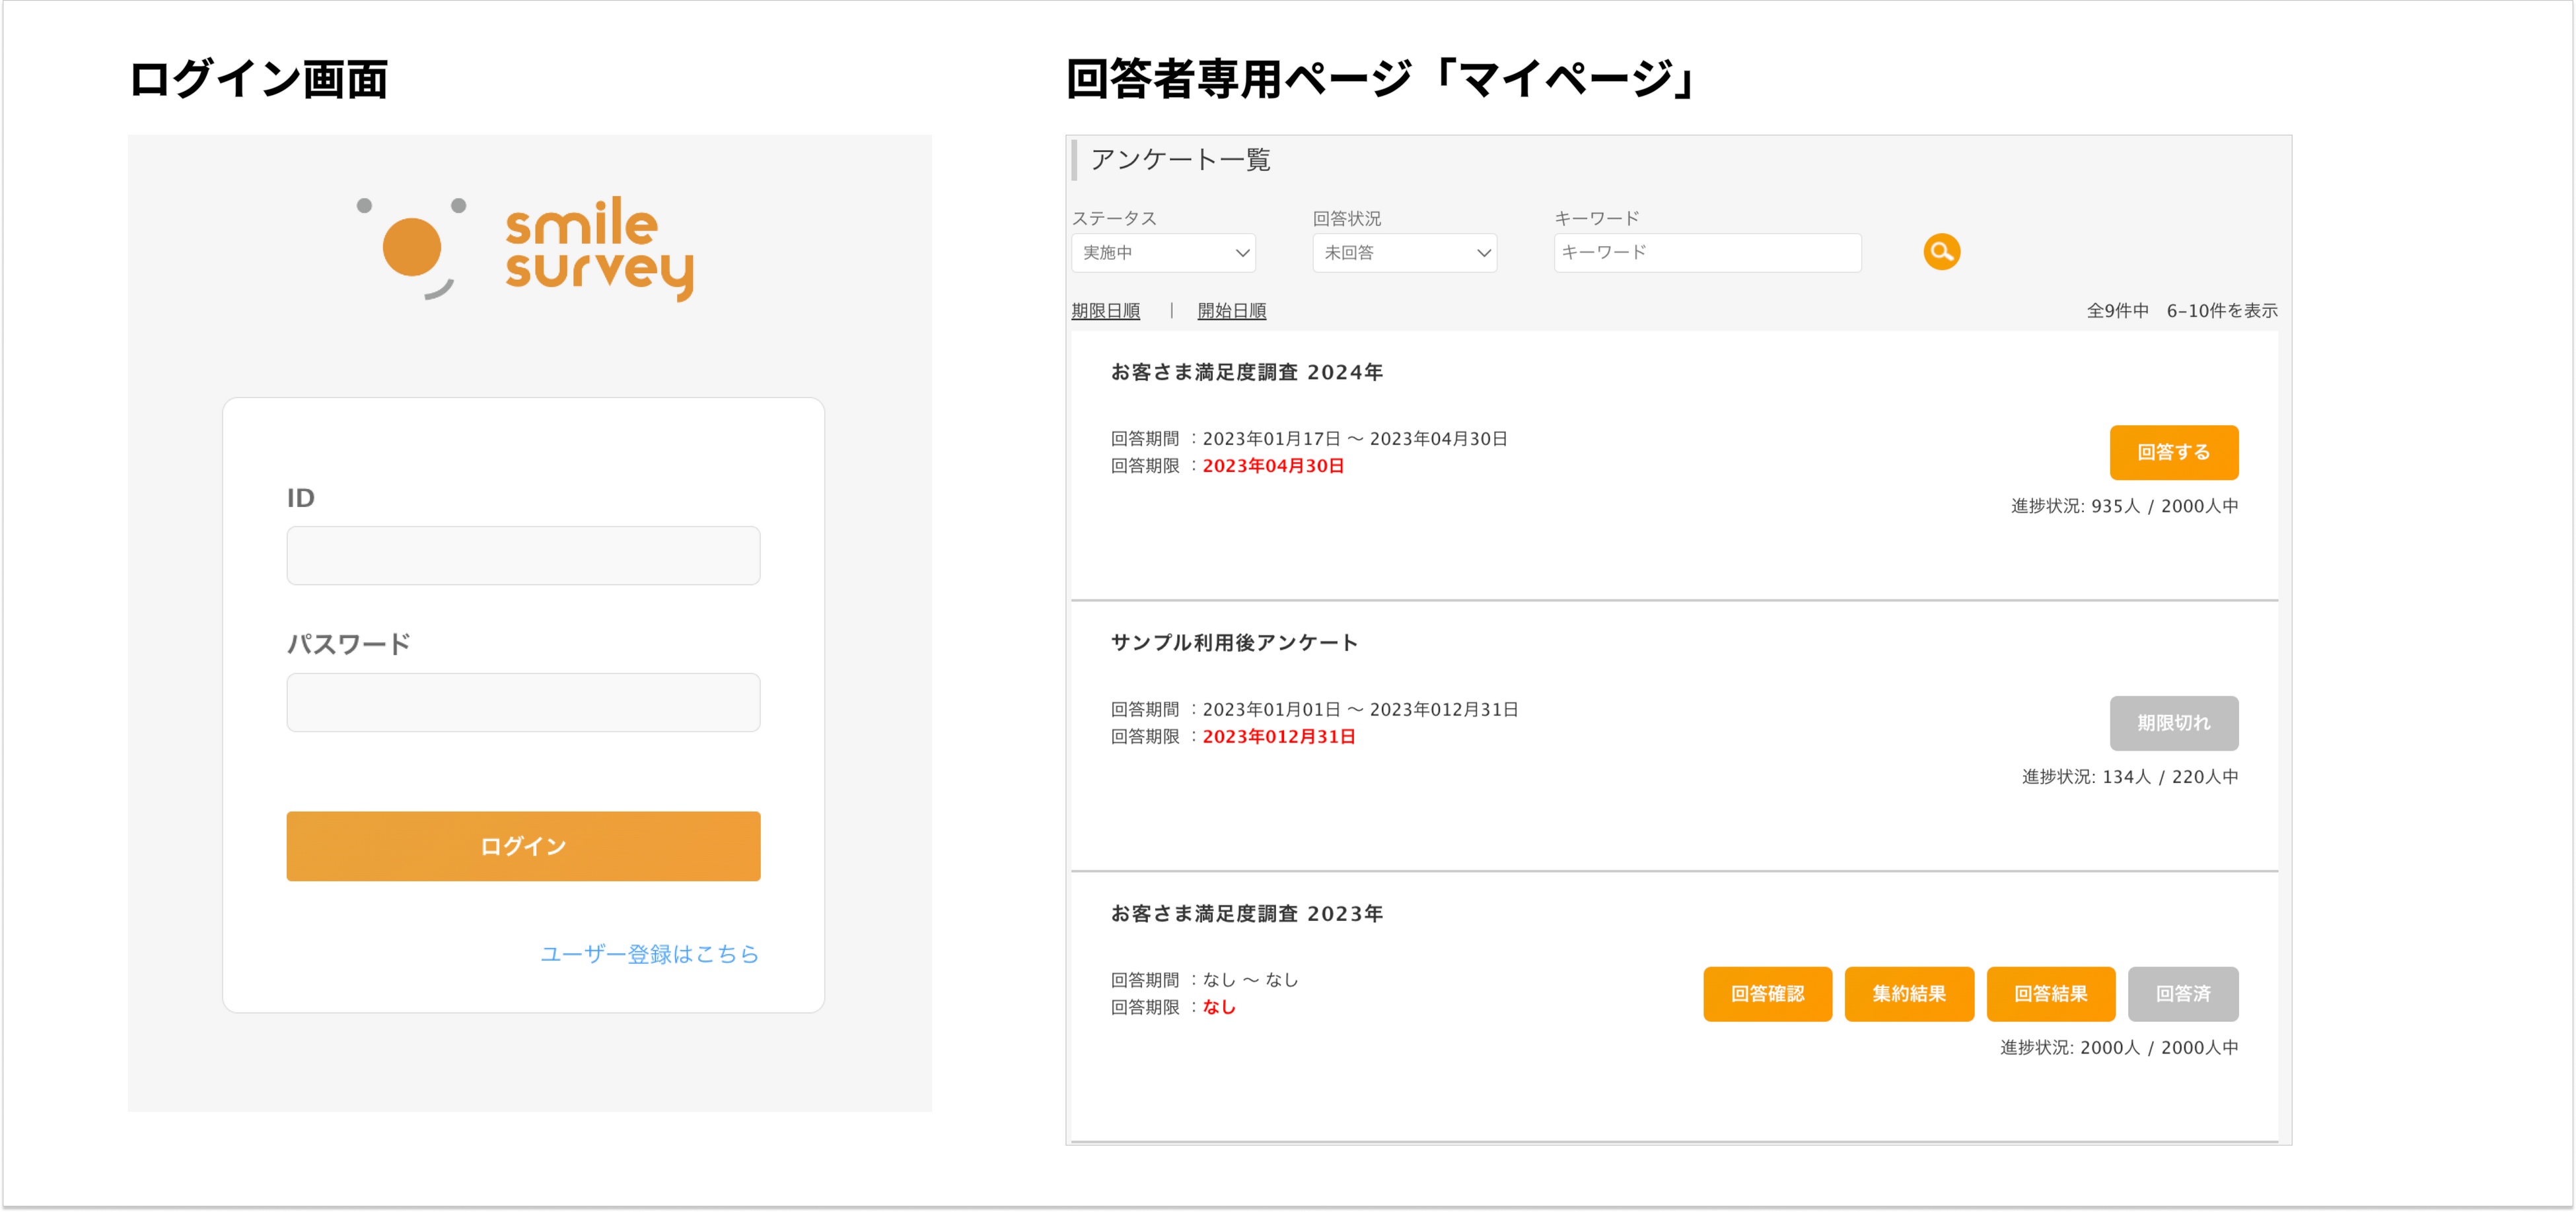Click the gray 期限切れ button
Screen dimensions: 2576x1212
2173,724
